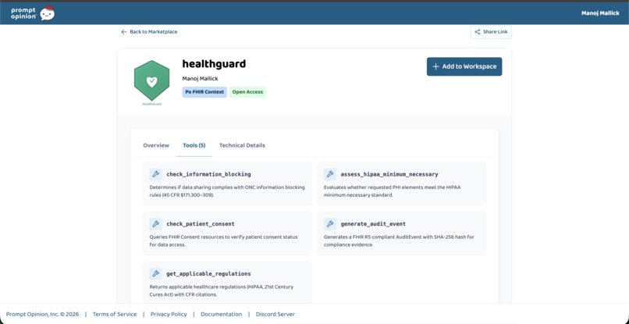Click the check_information_blocking tool name

point(208,174)
